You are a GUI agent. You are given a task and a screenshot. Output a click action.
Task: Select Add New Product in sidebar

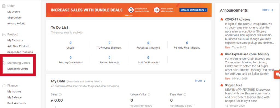(x=18, y=46)
